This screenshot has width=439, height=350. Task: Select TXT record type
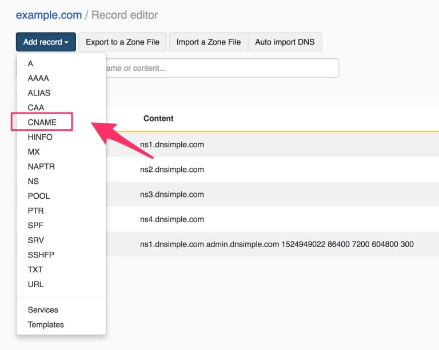point(35,269)
